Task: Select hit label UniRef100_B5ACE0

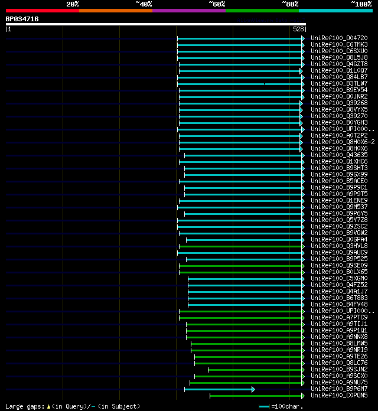Action: [x=339, y=181]
